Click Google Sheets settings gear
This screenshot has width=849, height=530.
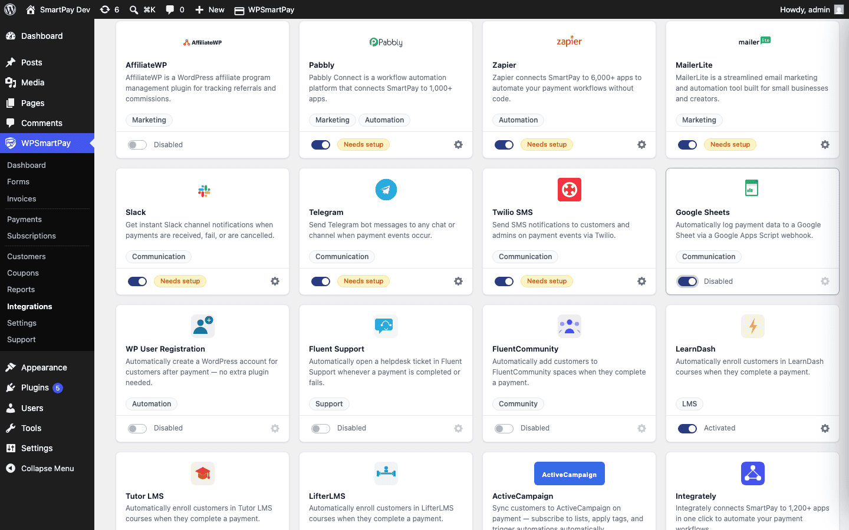[825, 281]
